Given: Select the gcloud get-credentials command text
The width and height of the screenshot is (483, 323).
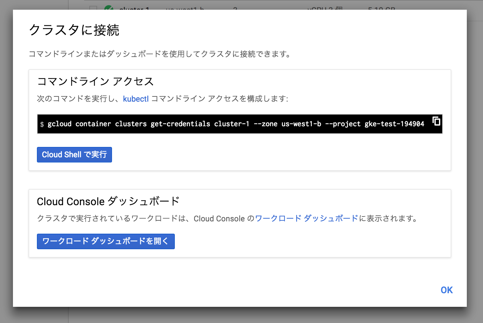Looking at the screenshot, I should click(236, 124).
